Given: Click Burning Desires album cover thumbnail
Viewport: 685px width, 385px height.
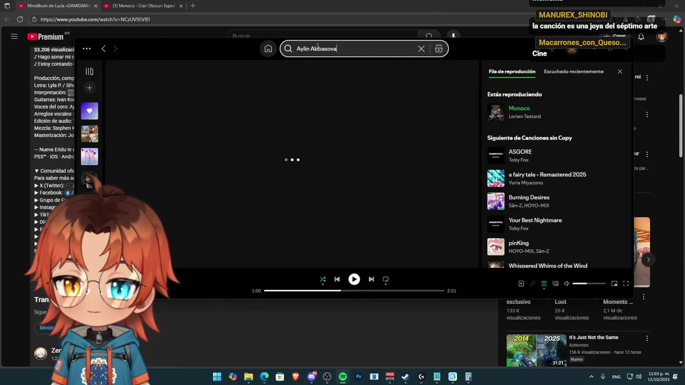Looking at the screenshot, I should coord(496,201).
